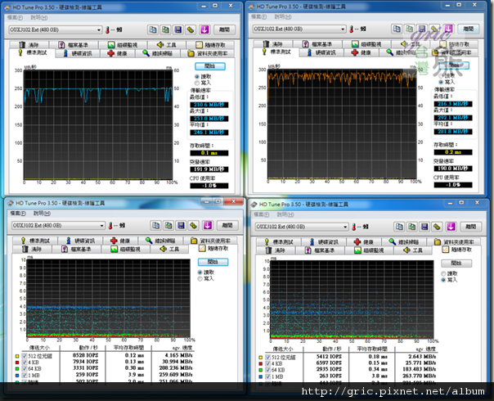494x401 pixels.
Task: Copy text results in the write benchmark window
Action: (397, 29)
